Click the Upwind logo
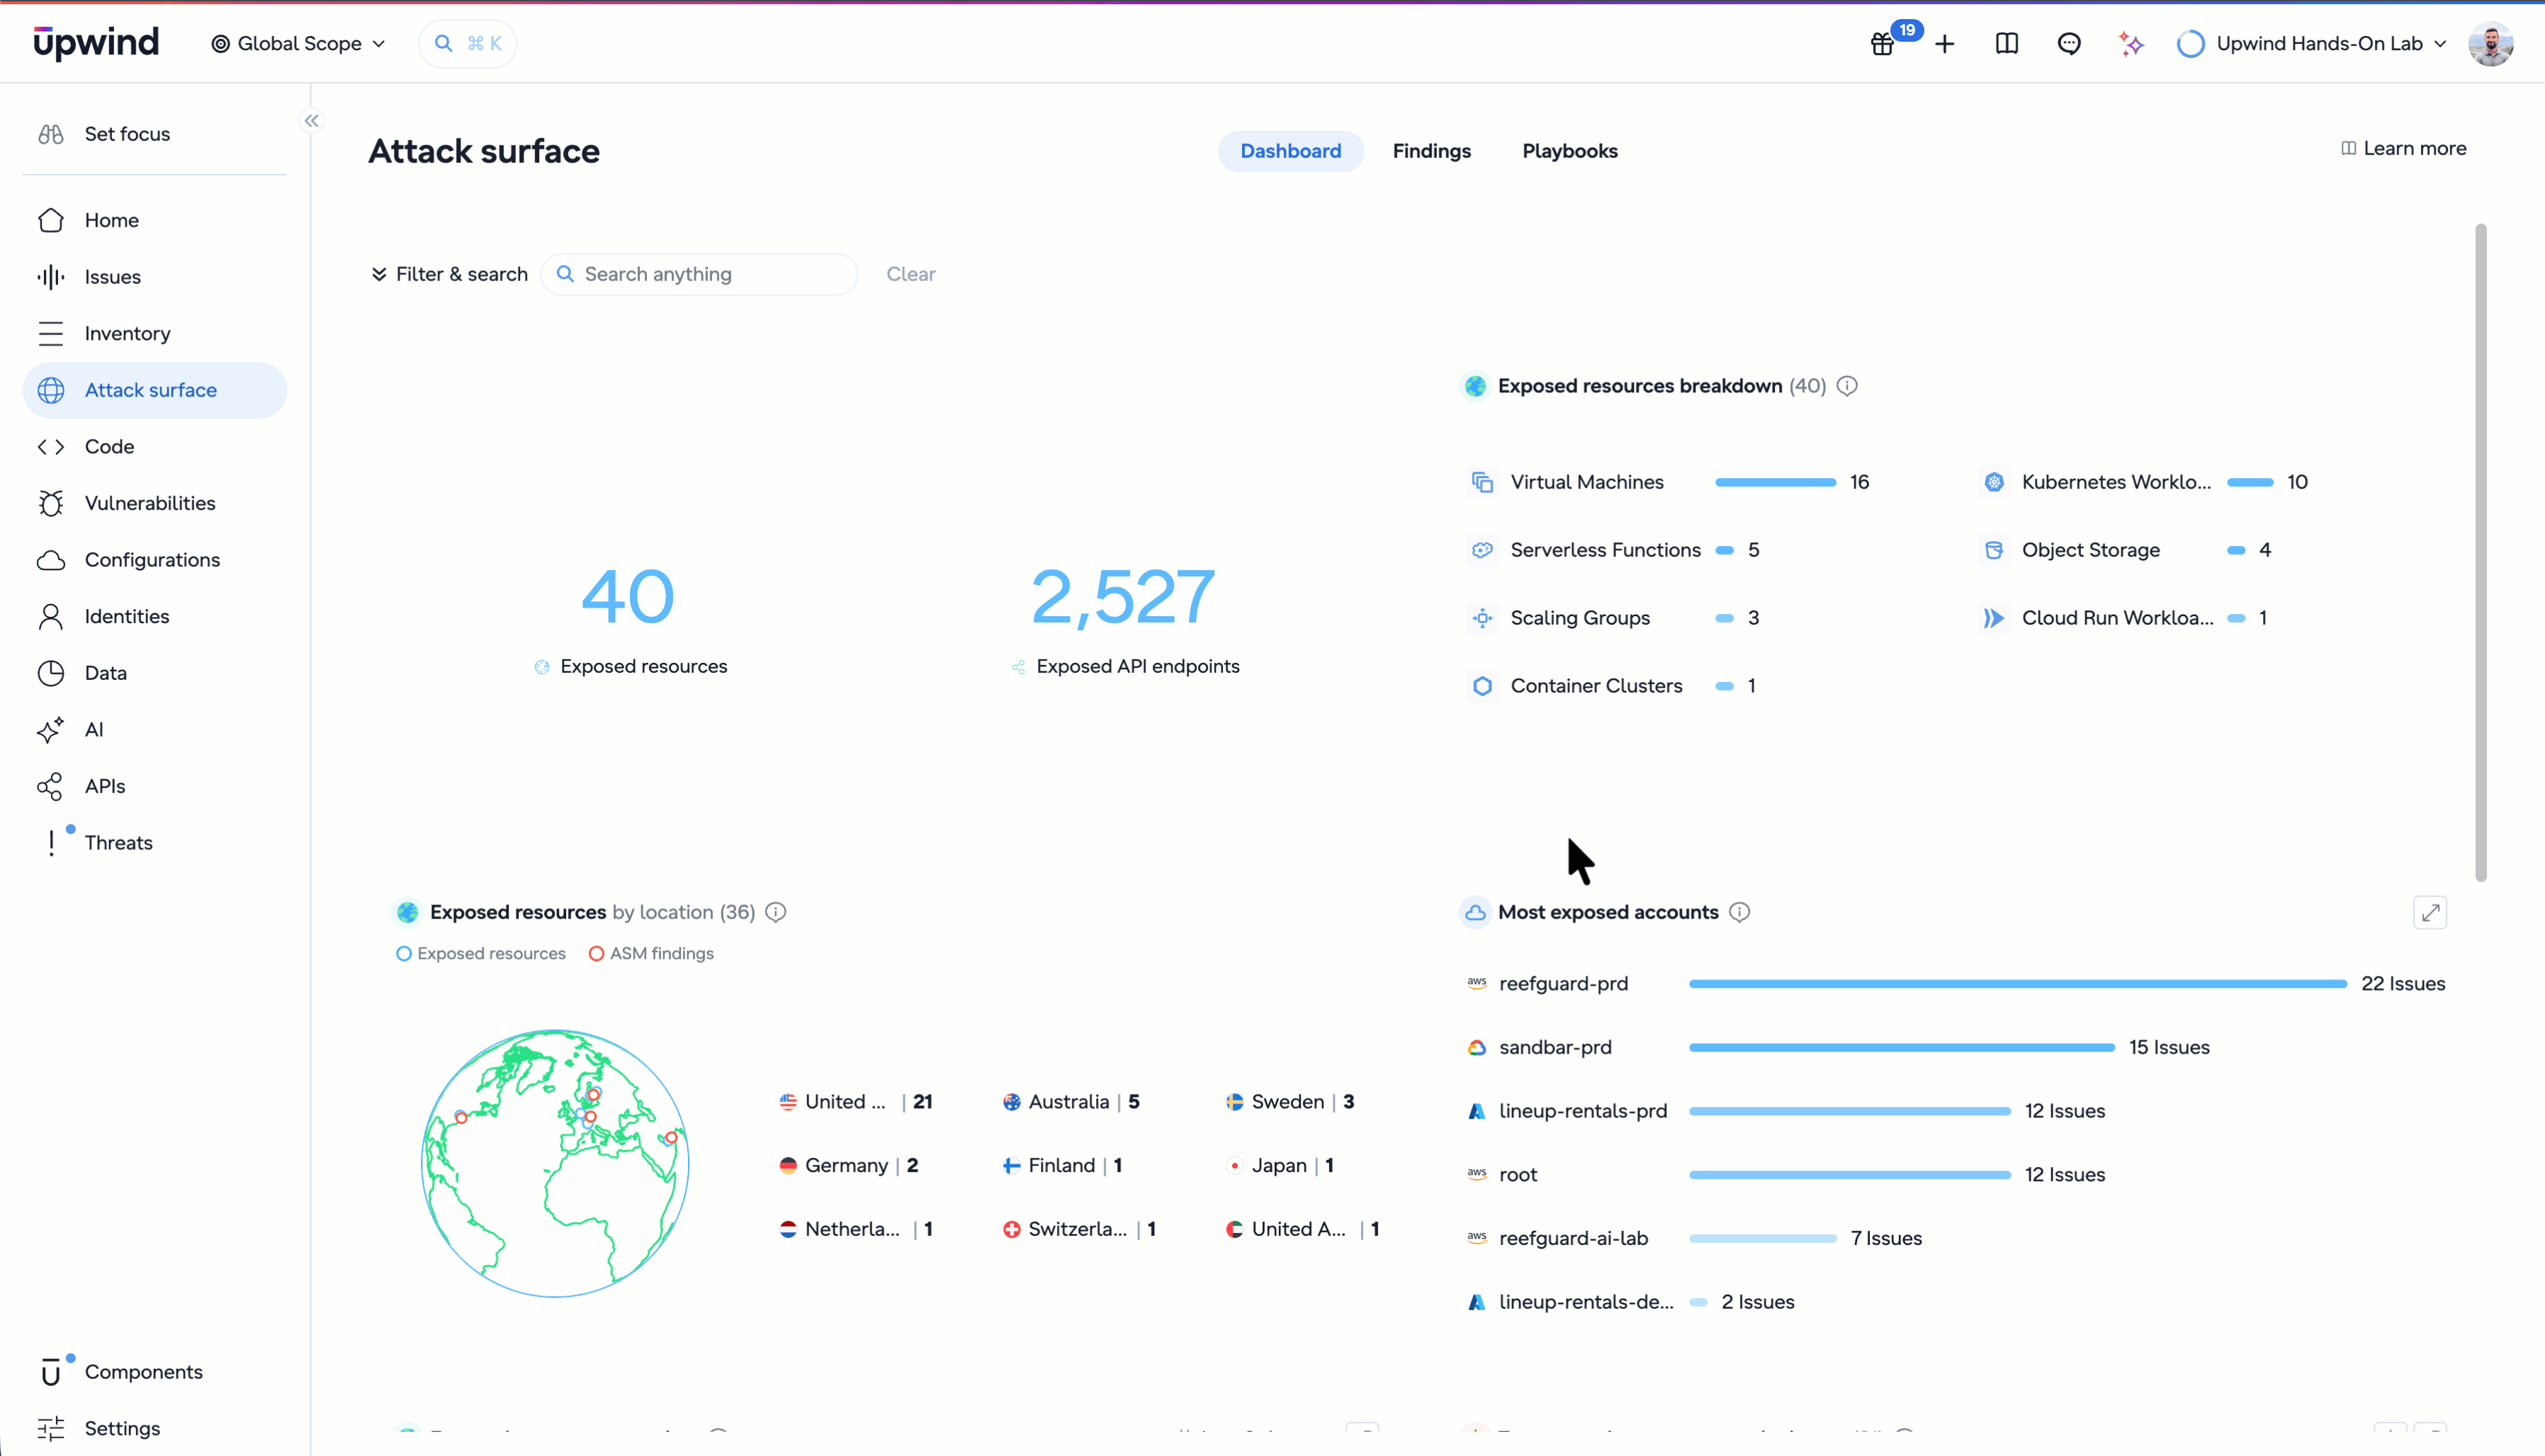 coord(96,43)
